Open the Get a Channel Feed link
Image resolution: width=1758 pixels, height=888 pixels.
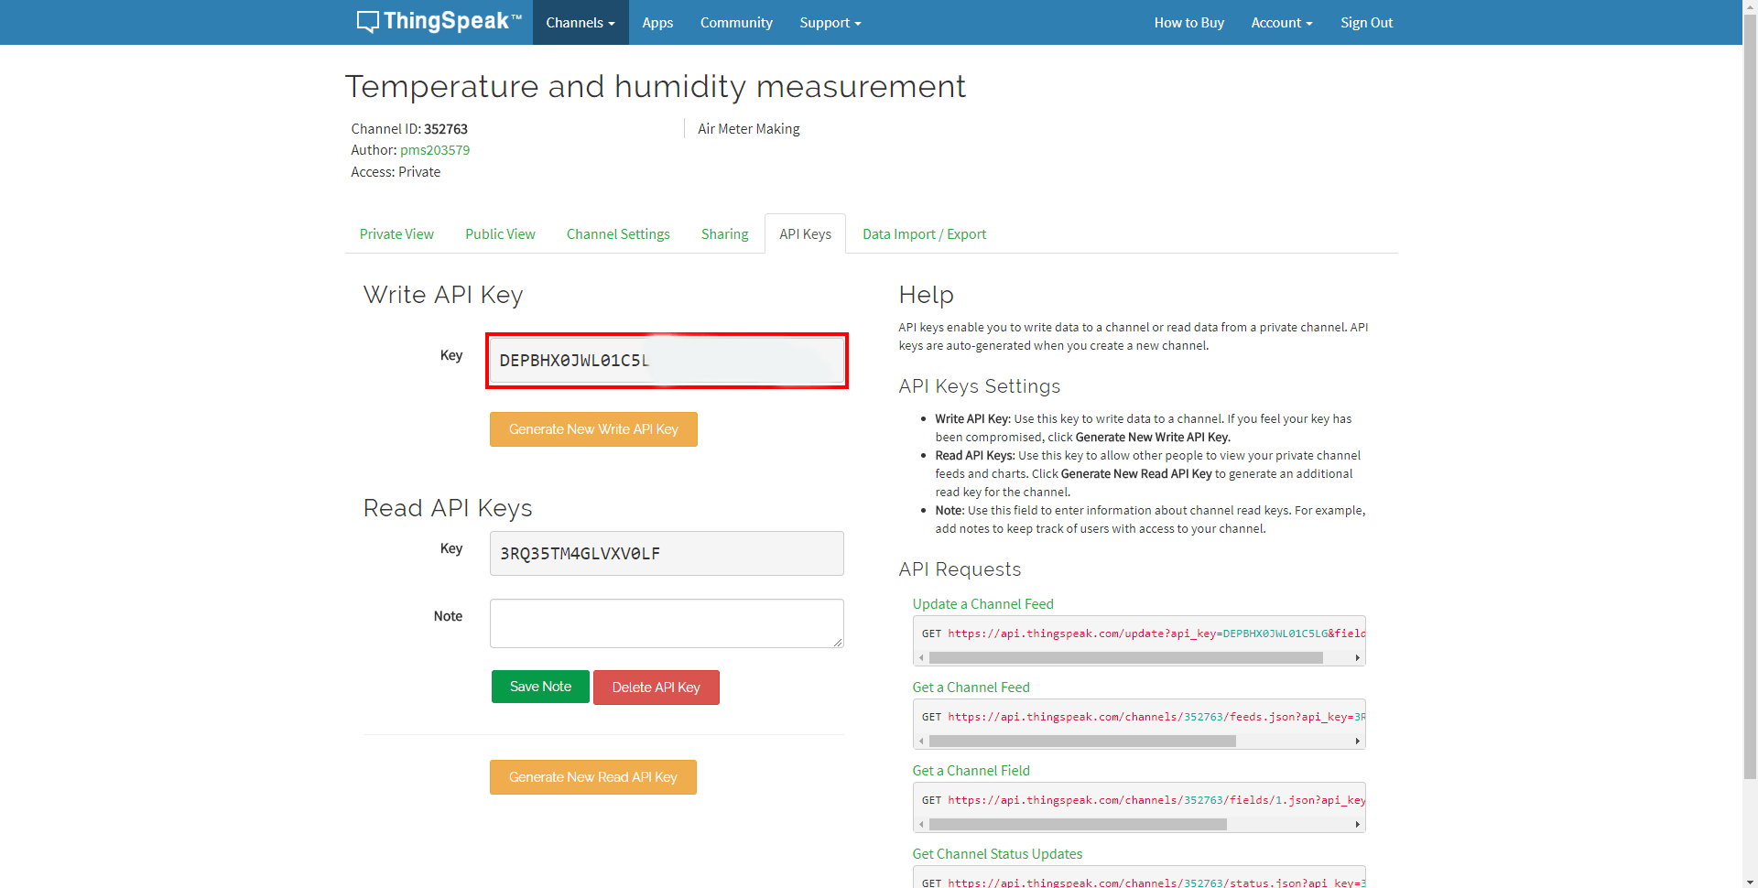point(971,688)
